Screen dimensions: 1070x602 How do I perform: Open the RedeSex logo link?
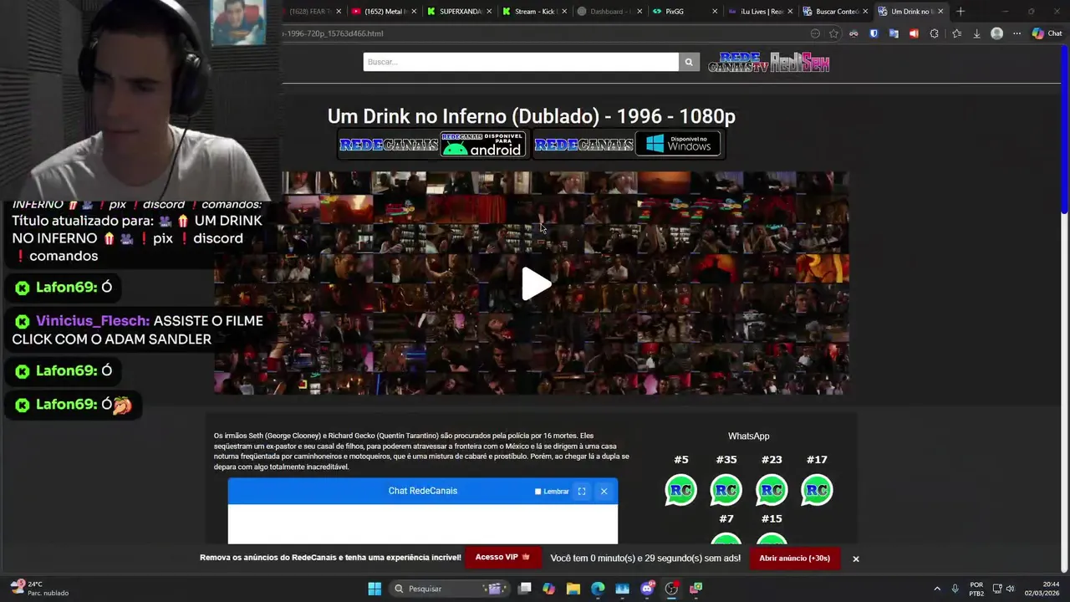(800, 62)
